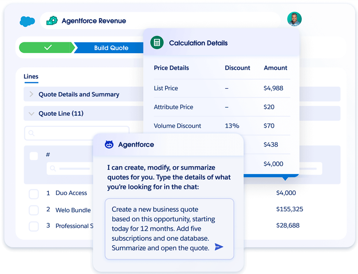
Task: Send the chat message arrow icon
Action: (x=219, y=247)
